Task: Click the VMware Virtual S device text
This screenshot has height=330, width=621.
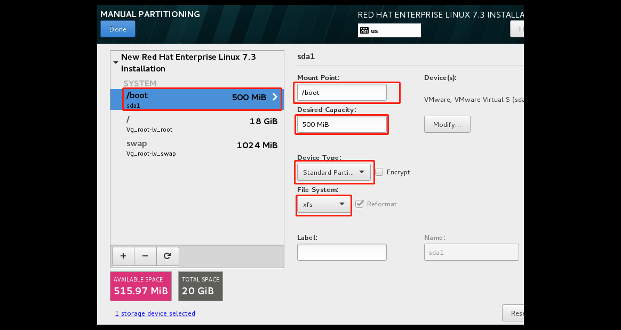Action: [x=474, y=100]
